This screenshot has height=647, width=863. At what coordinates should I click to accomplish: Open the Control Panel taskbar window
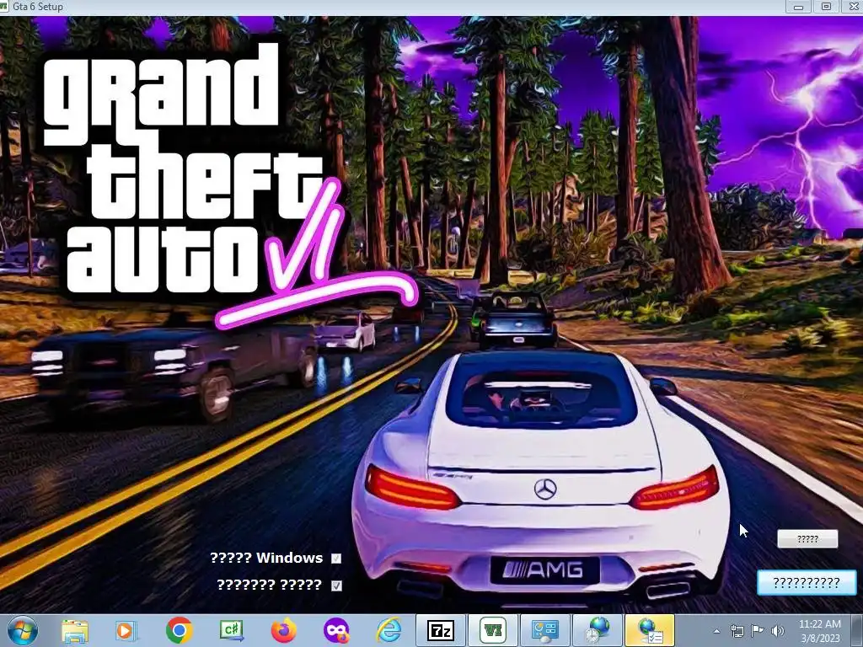coord(545,630)
